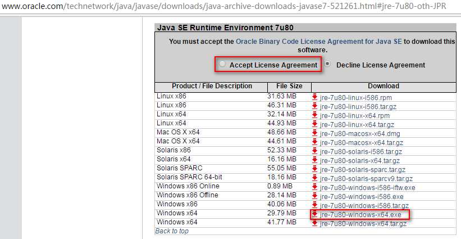Viewport: 461px width, 239px height.
Task: Download jre-7u80-linux-x64.rpm file link
Action: tap(354, 116)
